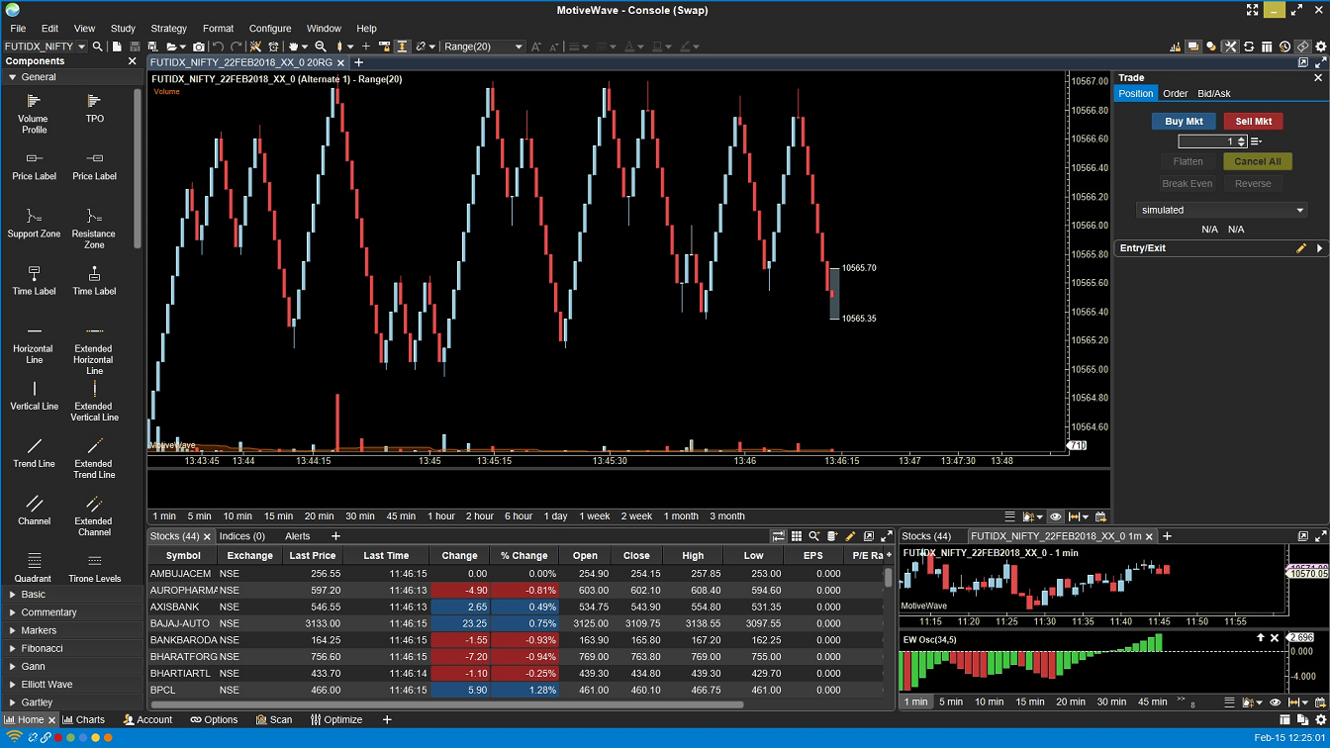Expand the Elliott Wave section
The width and height of the screenshot is (1330, 748).
point(71,684)
